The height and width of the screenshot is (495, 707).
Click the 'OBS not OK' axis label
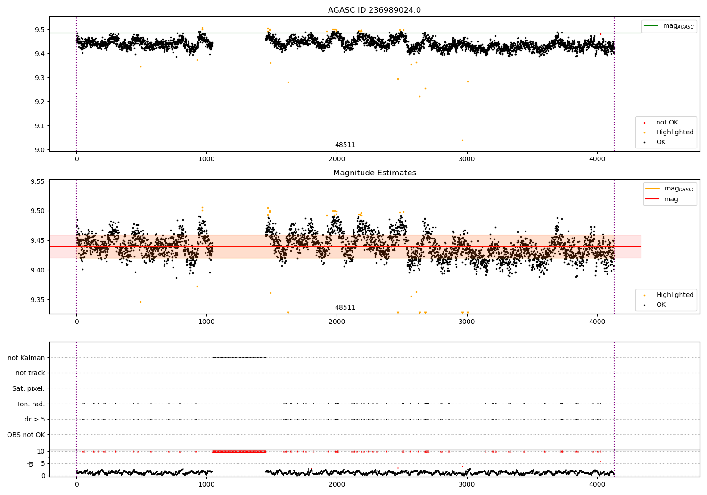(26, 435)
